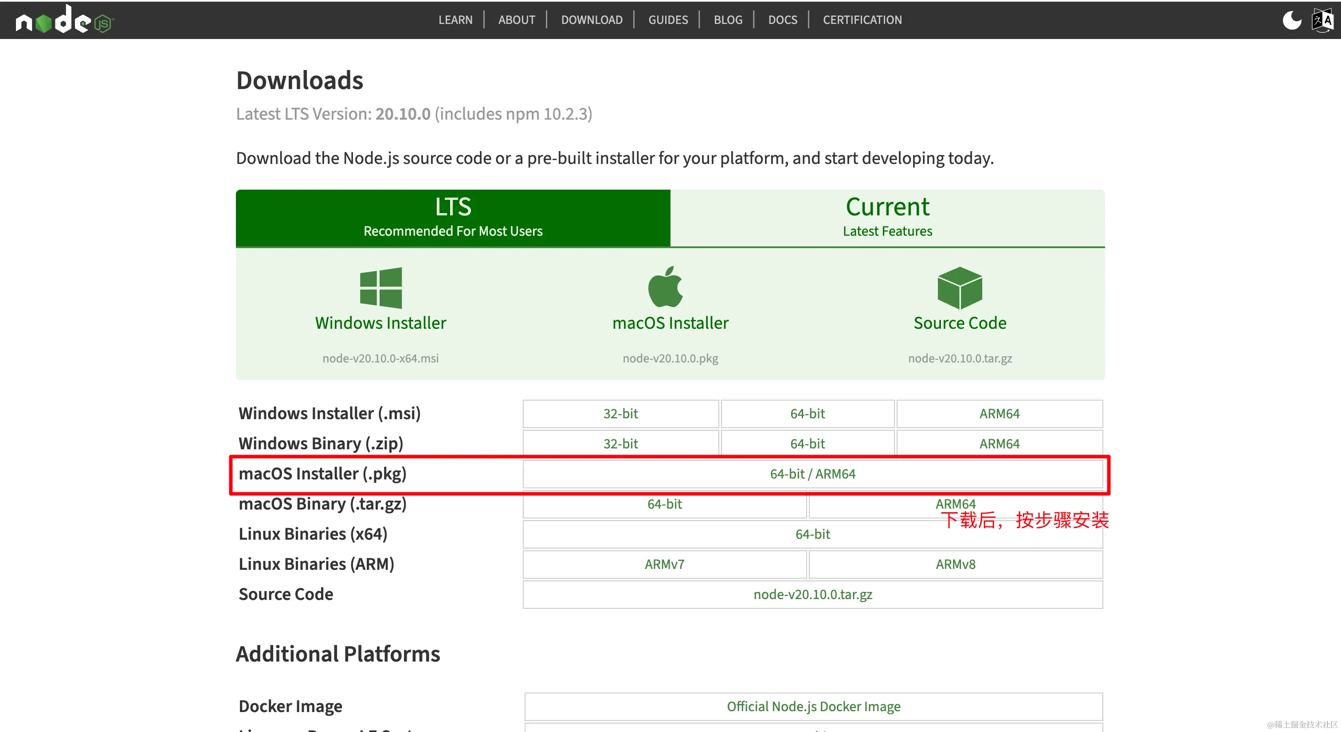Open the DOCS navigation link

(782, 20)
